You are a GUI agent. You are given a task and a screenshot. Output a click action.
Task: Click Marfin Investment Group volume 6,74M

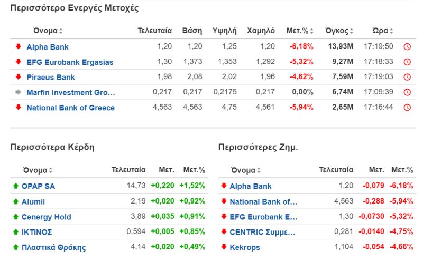click(343, 92)
